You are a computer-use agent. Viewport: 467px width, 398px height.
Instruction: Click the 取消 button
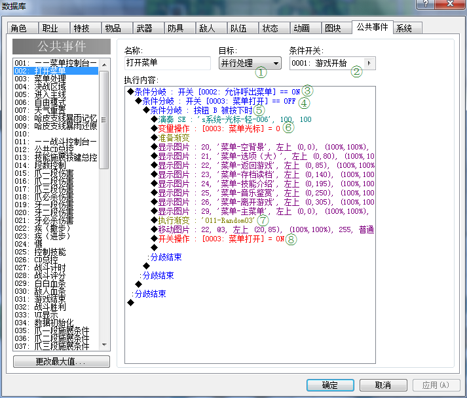(x=383, y=385)
